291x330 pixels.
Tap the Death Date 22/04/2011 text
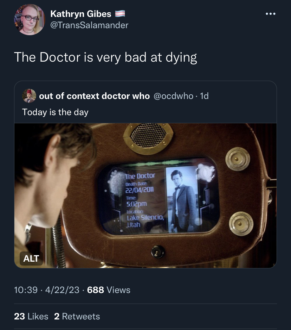click(140, 187)
